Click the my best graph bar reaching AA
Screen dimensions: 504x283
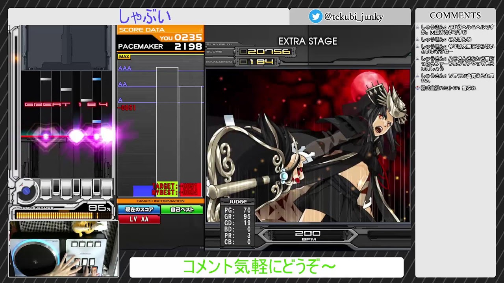[191, 141]
